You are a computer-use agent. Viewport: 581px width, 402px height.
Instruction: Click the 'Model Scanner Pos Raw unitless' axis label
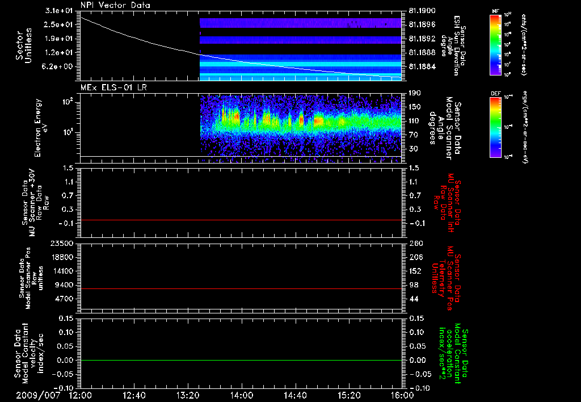point(31,278)
